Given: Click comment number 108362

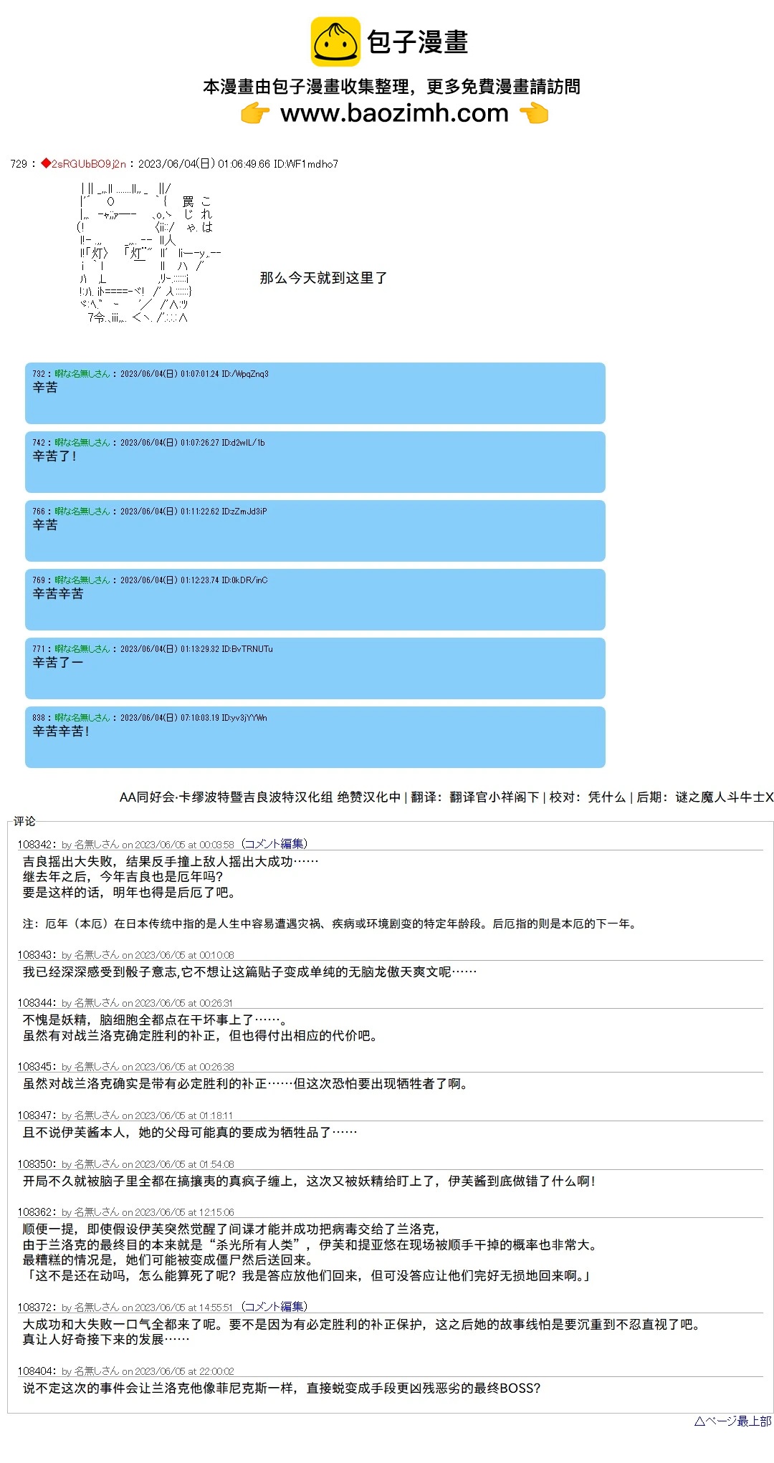Looking at the screenshot, I should coord(37,1212).
